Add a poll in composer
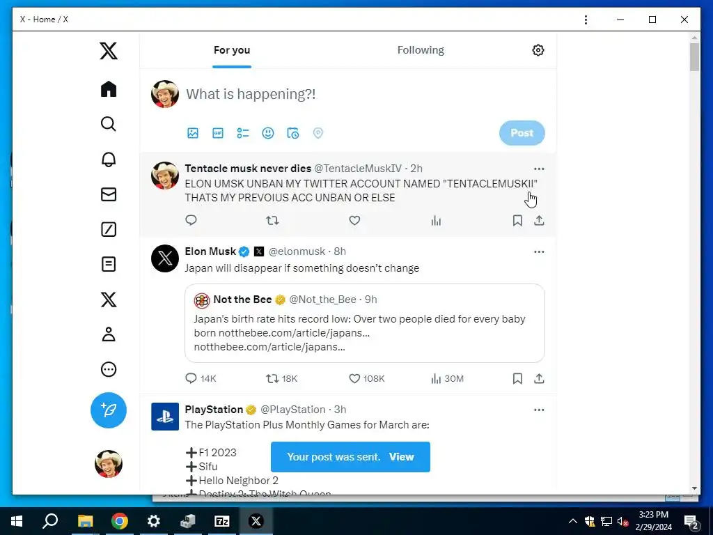Screen dimensions: 713x535 pos(243,133)
